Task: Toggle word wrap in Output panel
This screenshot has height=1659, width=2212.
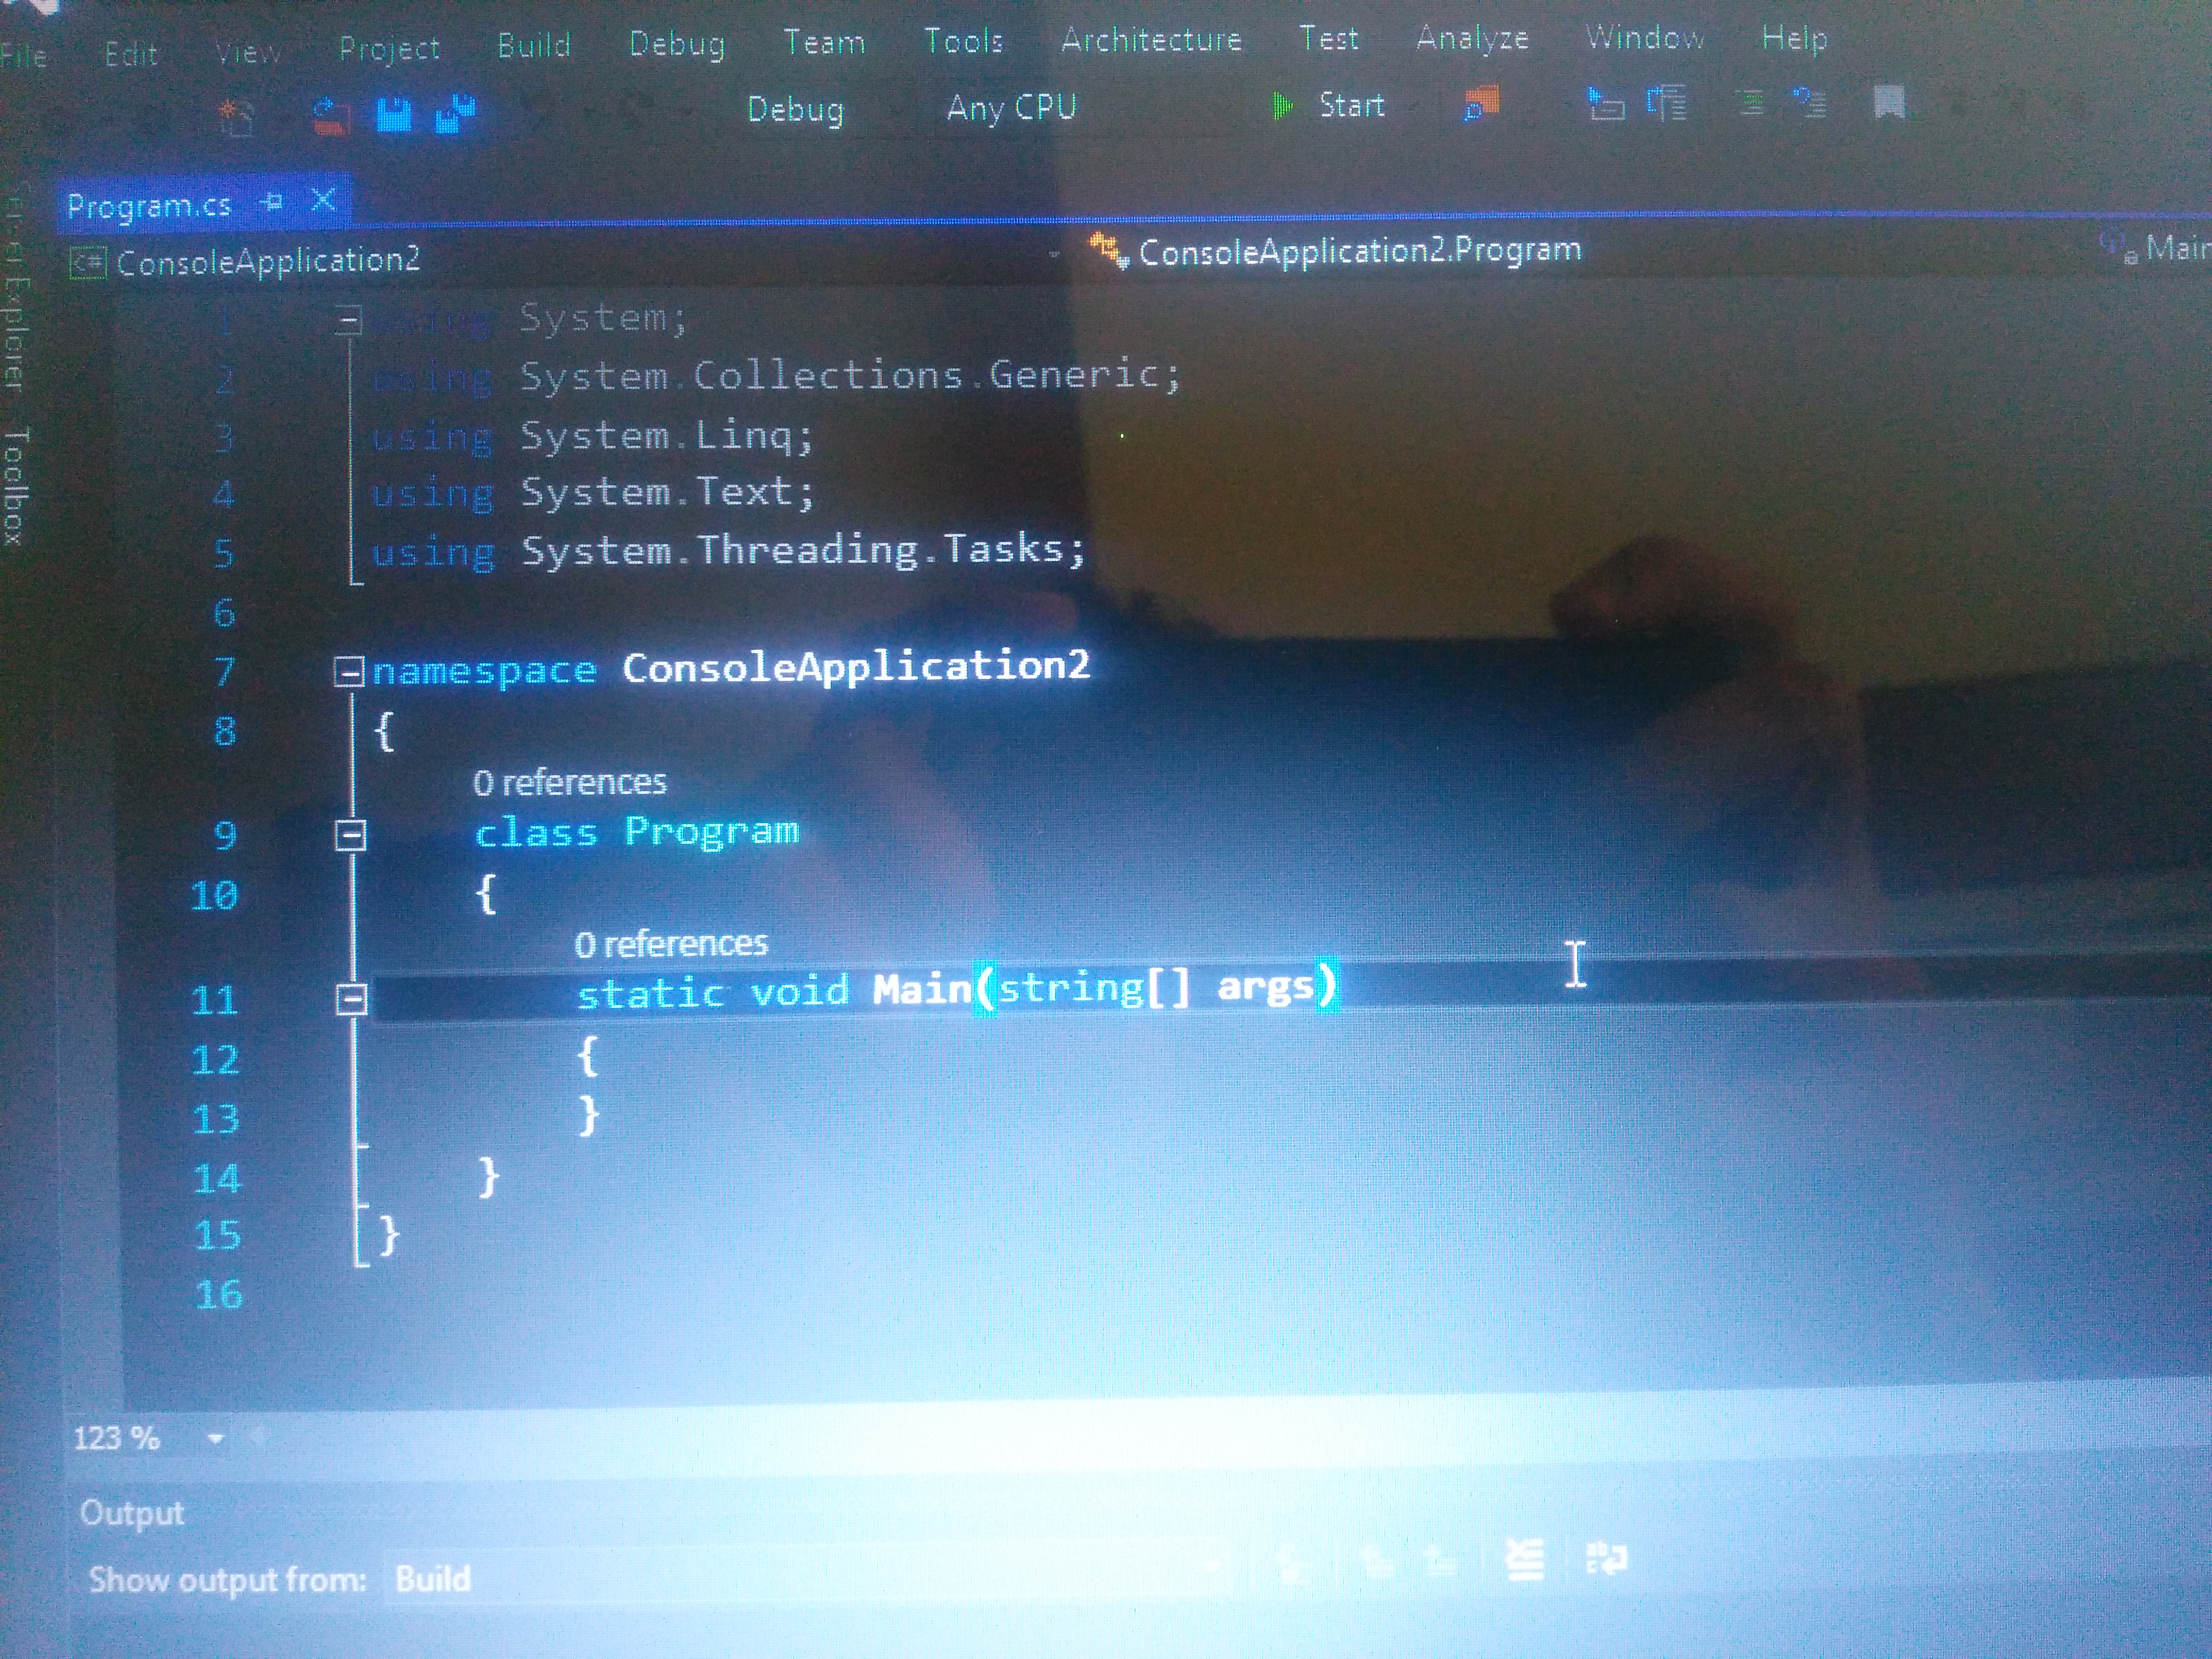Action: [1606, 1558]
